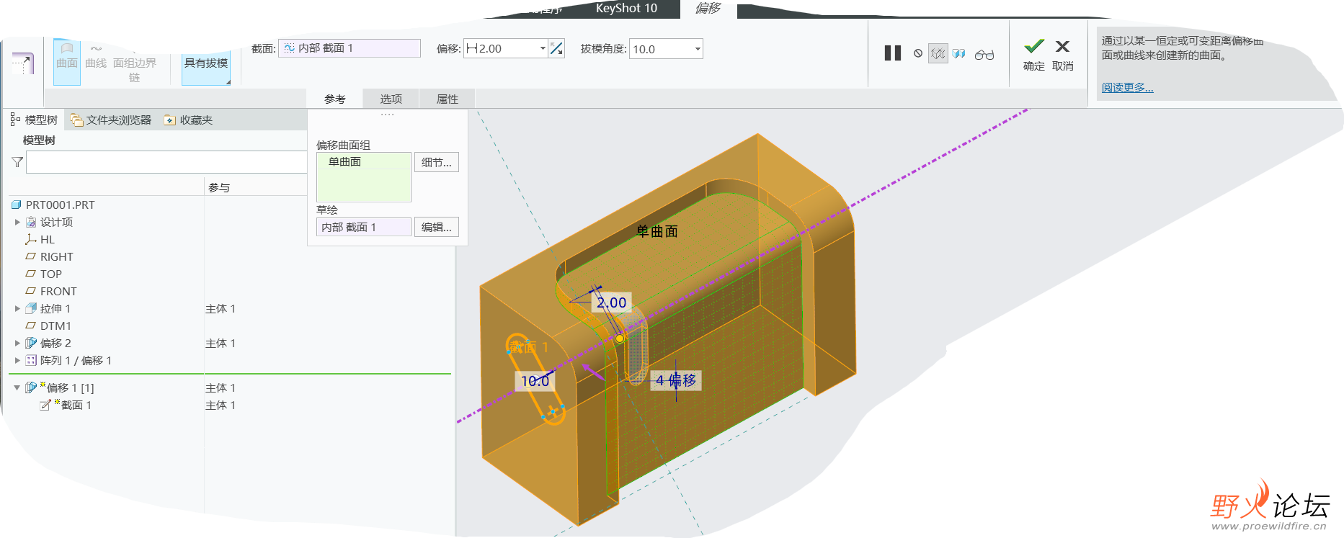Click the 4 偏移 label in the viewport
1344x538 pixels.
click(676, 380)
